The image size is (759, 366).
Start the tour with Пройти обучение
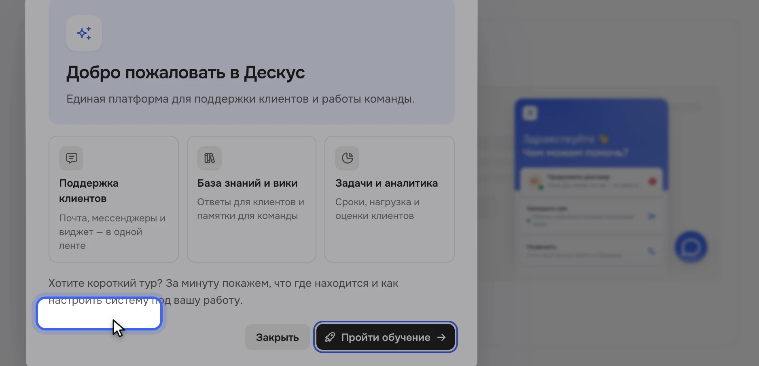(x=386, y=337)
